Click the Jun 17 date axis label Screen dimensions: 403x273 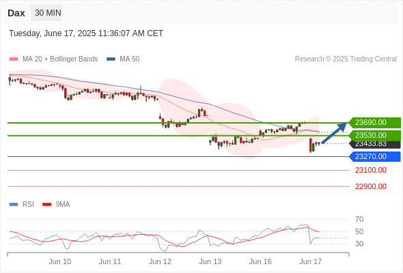tap(311, 261)
